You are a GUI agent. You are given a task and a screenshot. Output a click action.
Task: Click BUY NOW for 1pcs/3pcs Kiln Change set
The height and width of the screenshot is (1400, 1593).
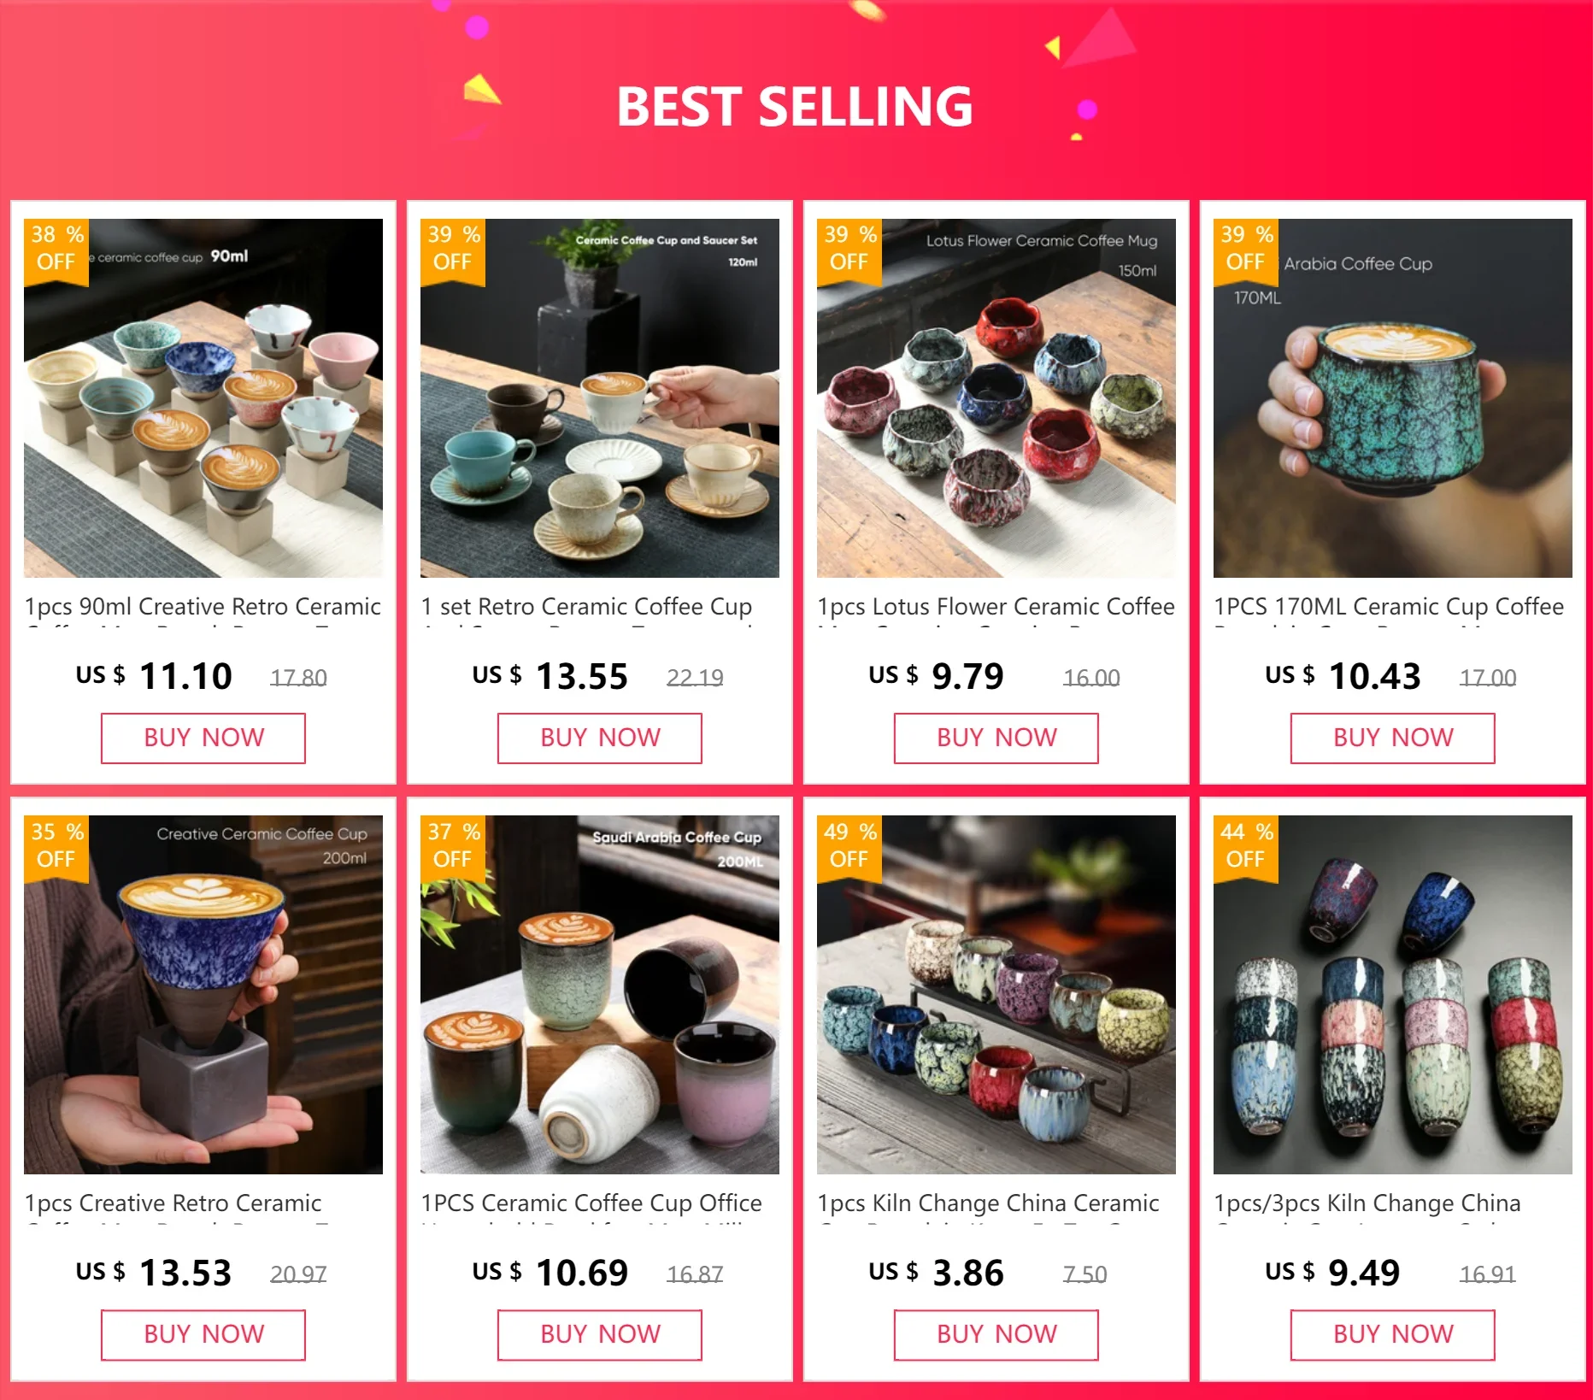1393,1334
